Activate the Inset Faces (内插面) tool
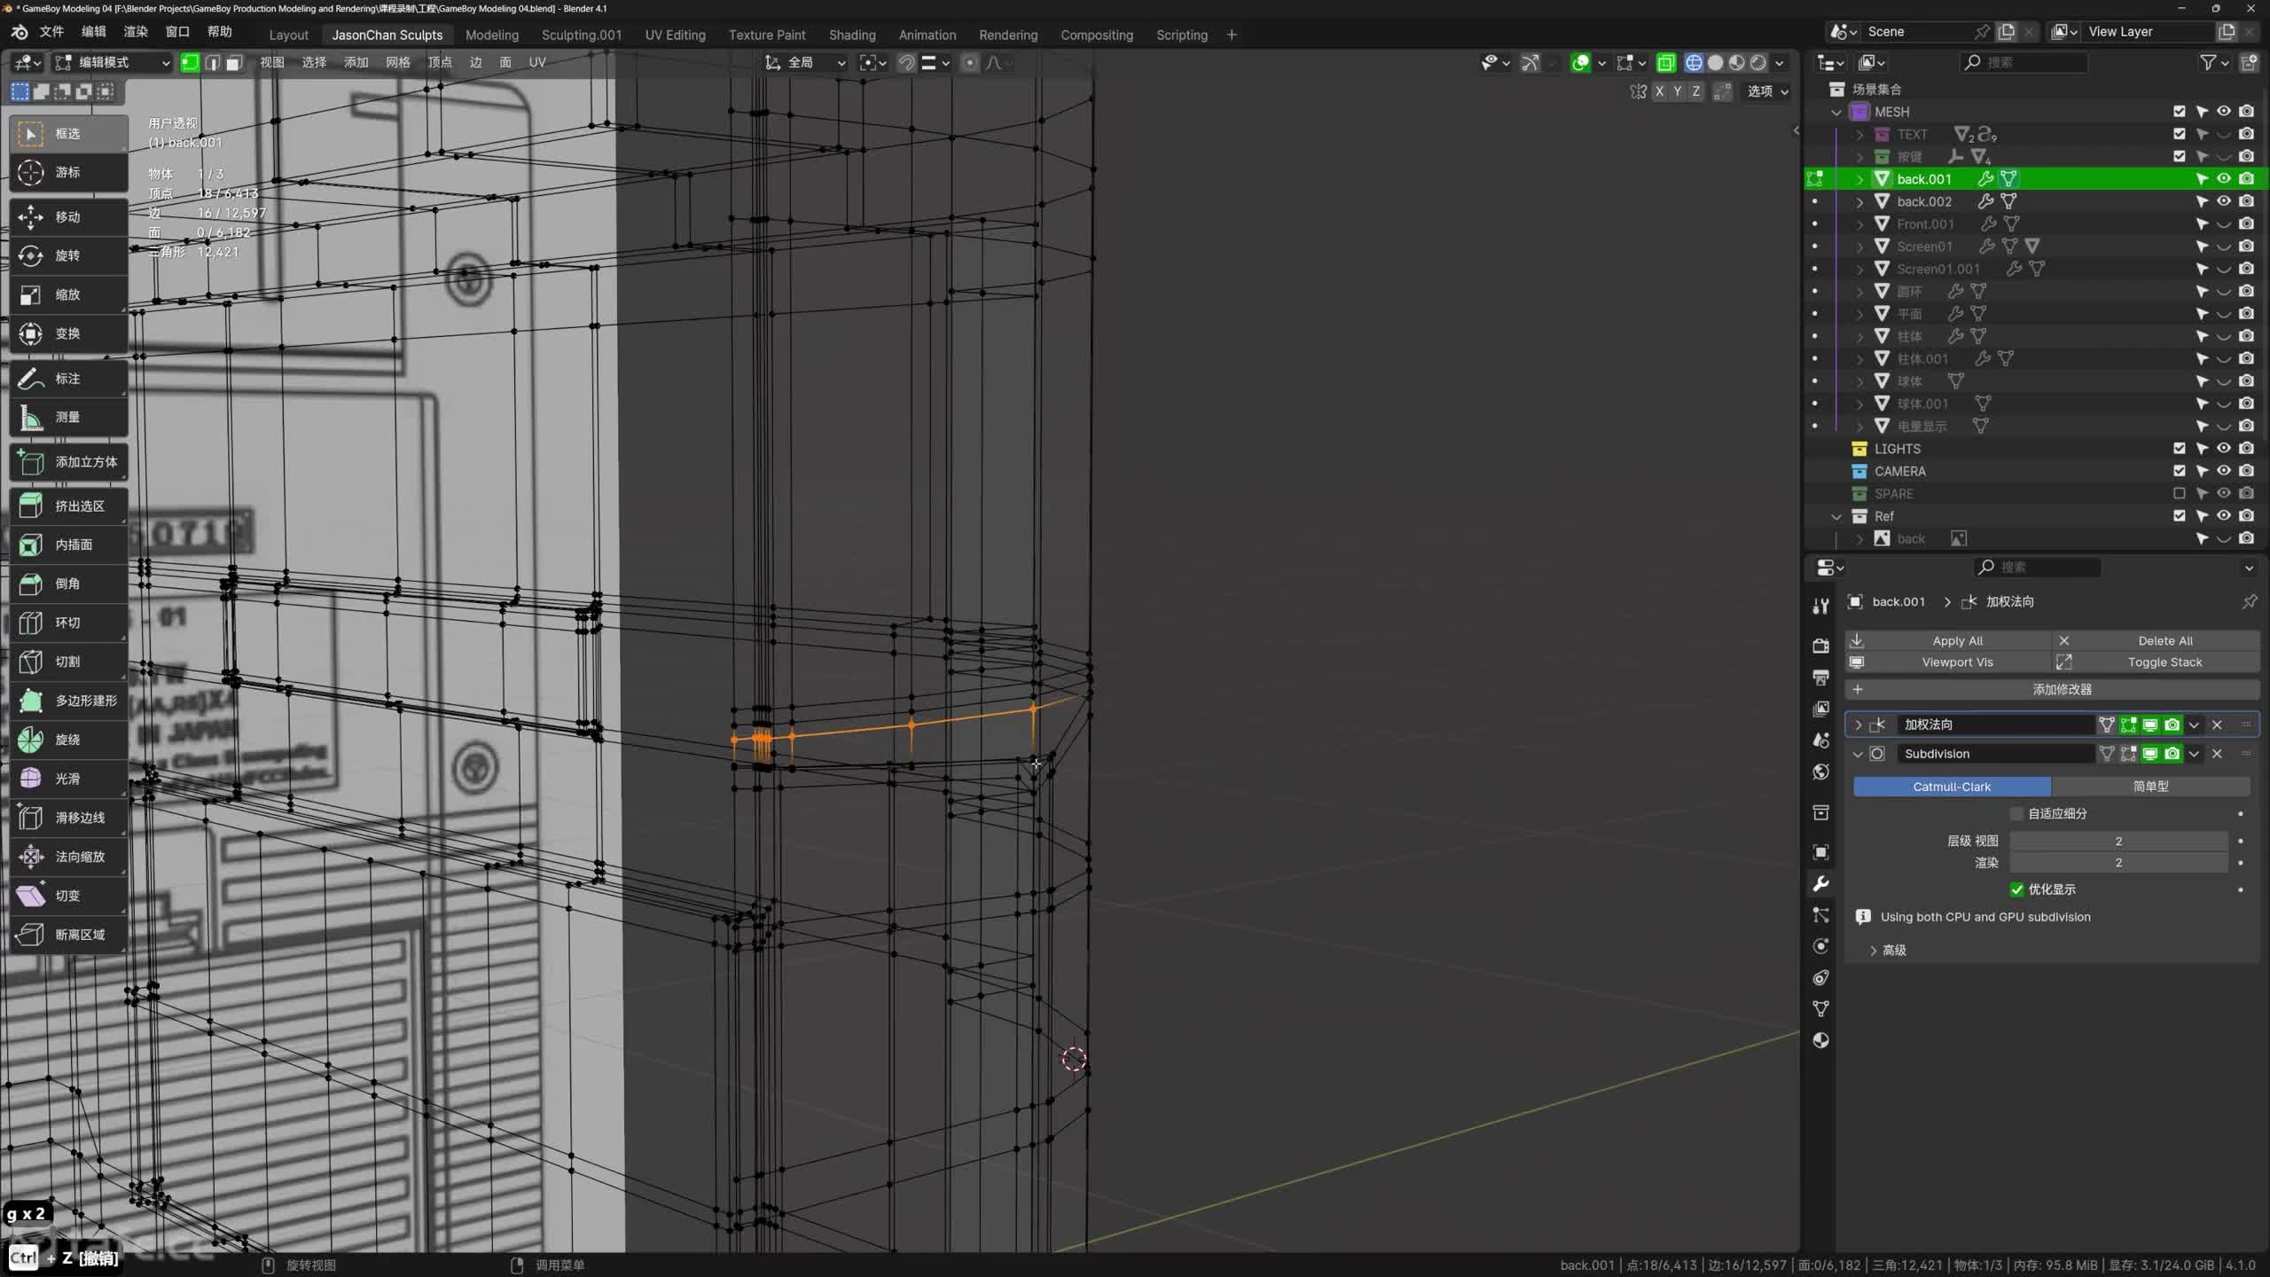Image resolution: width=2270 pixels, height=1277 pixels. coord(68,544)
